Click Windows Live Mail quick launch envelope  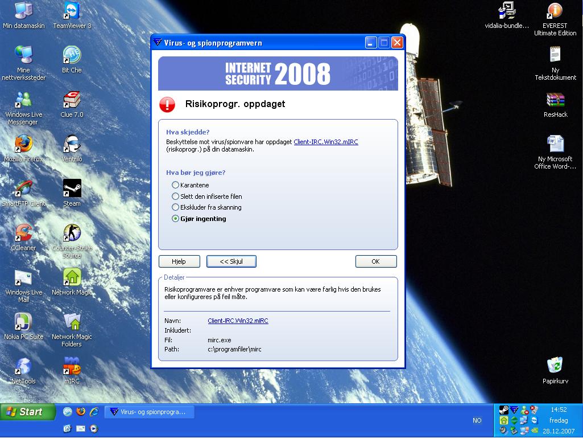[81, 429]
